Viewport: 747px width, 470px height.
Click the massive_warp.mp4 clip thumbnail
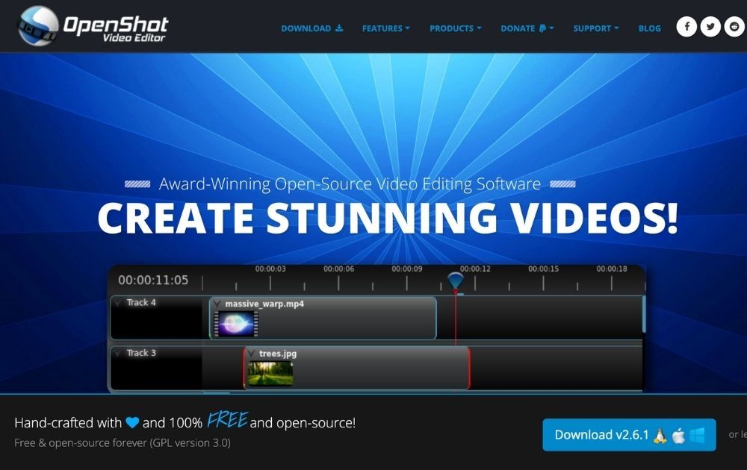point(236,324)
